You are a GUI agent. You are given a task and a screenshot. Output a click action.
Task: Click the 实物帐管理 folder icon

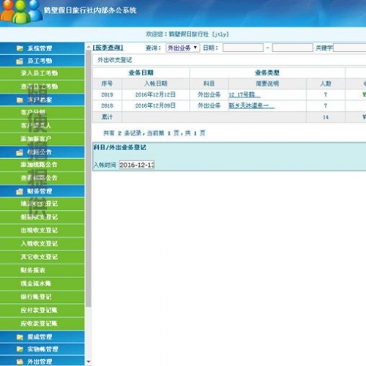click(x=20, y=349)
